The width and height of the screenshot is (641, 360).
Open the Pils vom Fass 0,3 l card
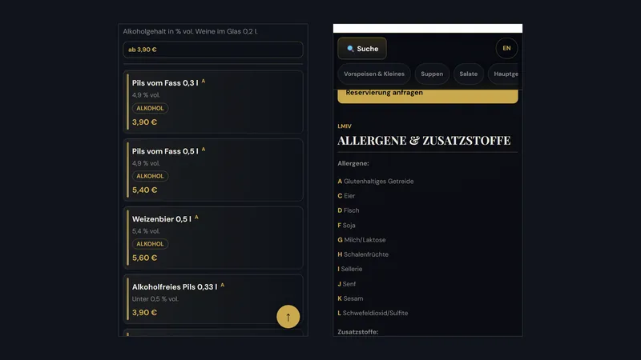pos(213,102)
